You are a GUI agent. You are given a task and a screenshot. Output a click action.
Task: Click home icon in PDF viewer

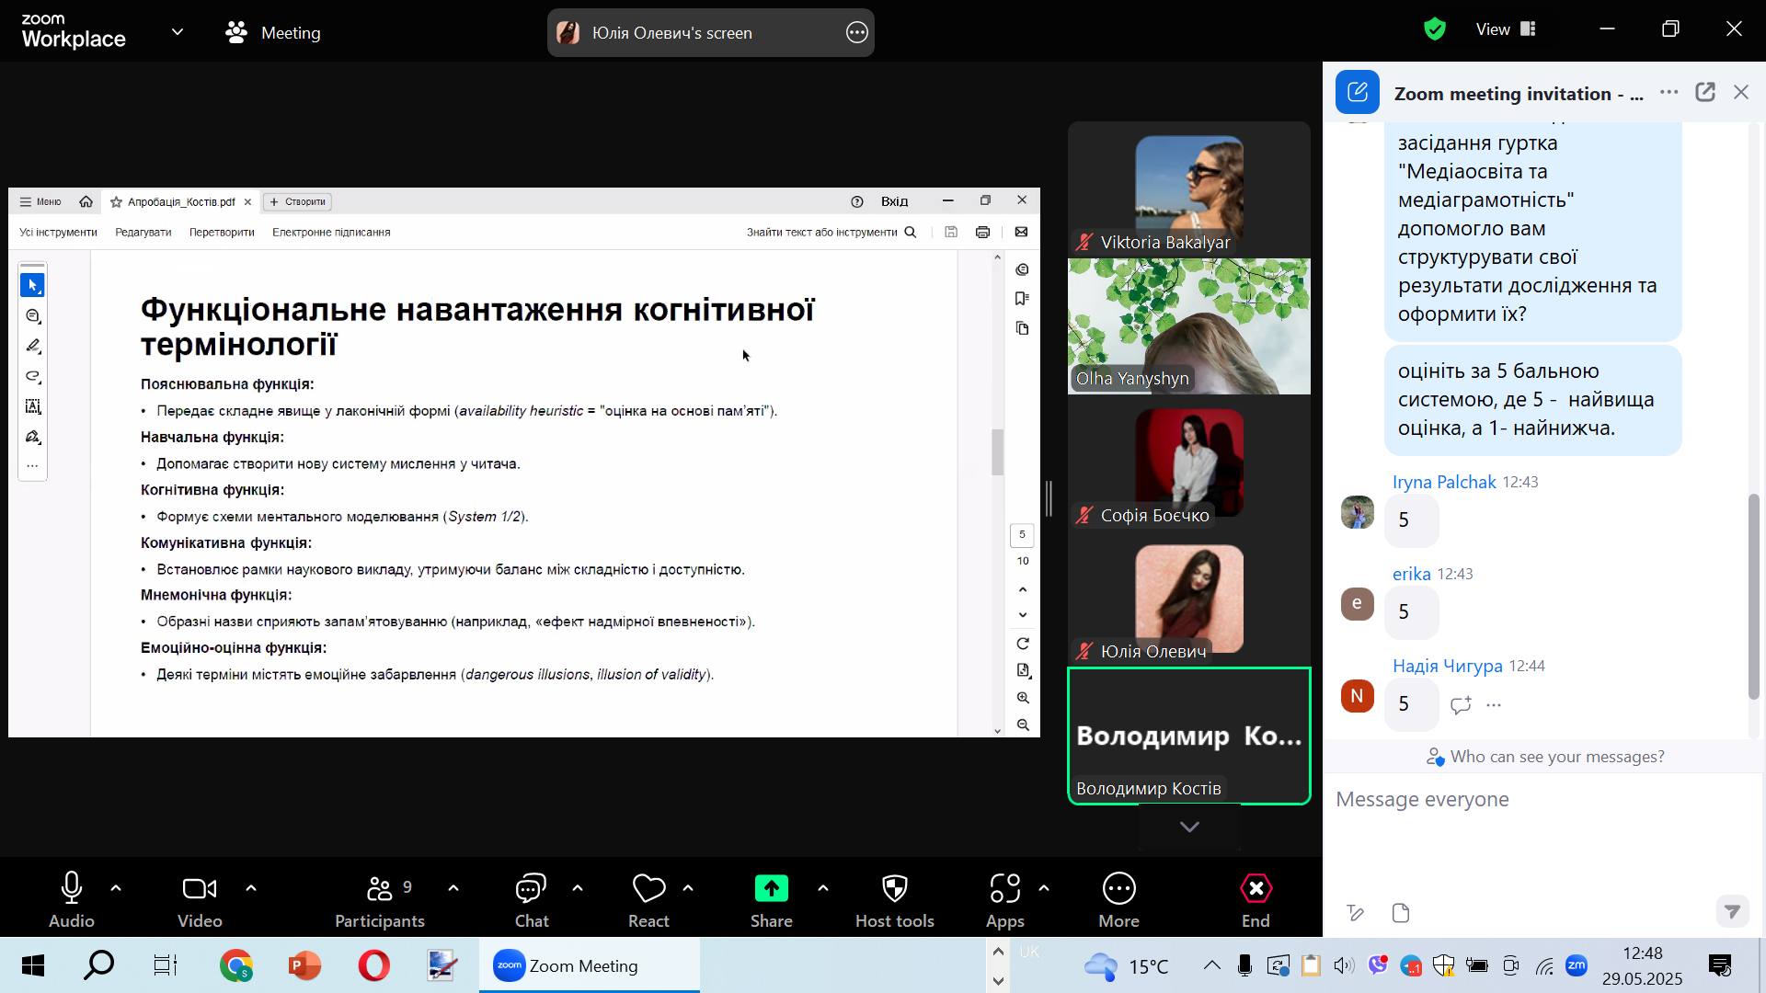tap(86, 201)
